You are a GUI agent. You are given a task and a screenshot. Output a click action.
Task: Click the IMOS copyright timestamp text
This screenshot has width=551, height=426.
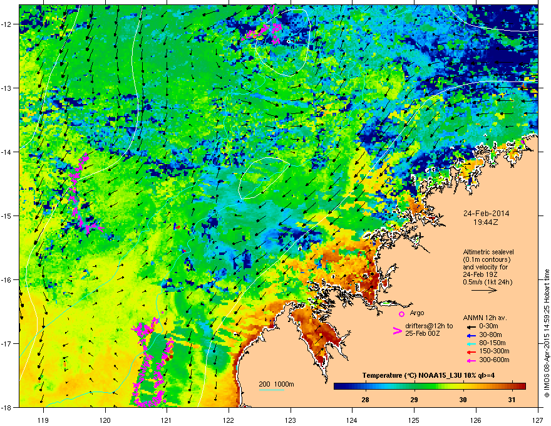(x=547, y=333)
